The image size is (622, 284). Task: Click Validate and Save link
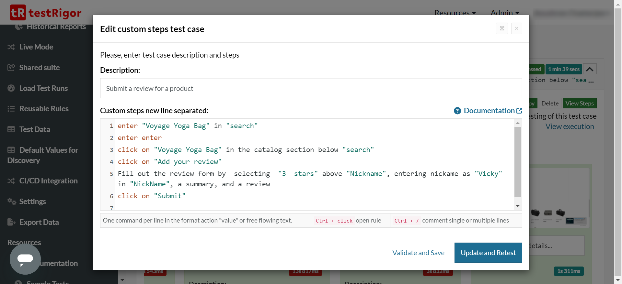coord(418,253)
